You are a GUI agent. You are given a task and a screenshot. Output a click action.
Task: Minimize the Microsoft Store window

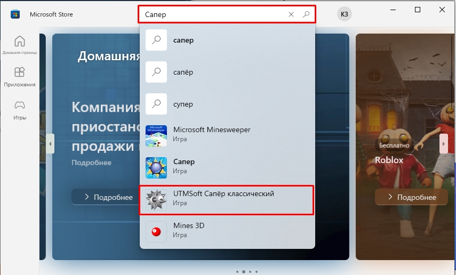[393, 10]
